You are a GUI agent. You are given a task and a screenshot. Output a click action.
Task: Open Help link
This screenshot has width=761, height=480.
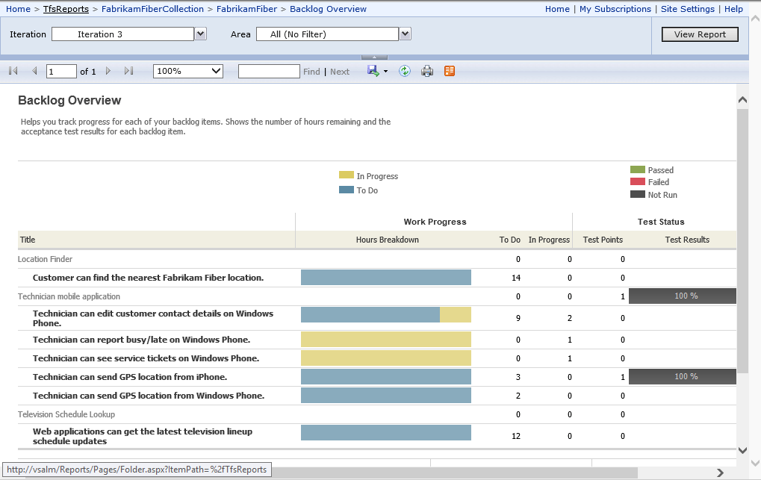tap(733, 9)
